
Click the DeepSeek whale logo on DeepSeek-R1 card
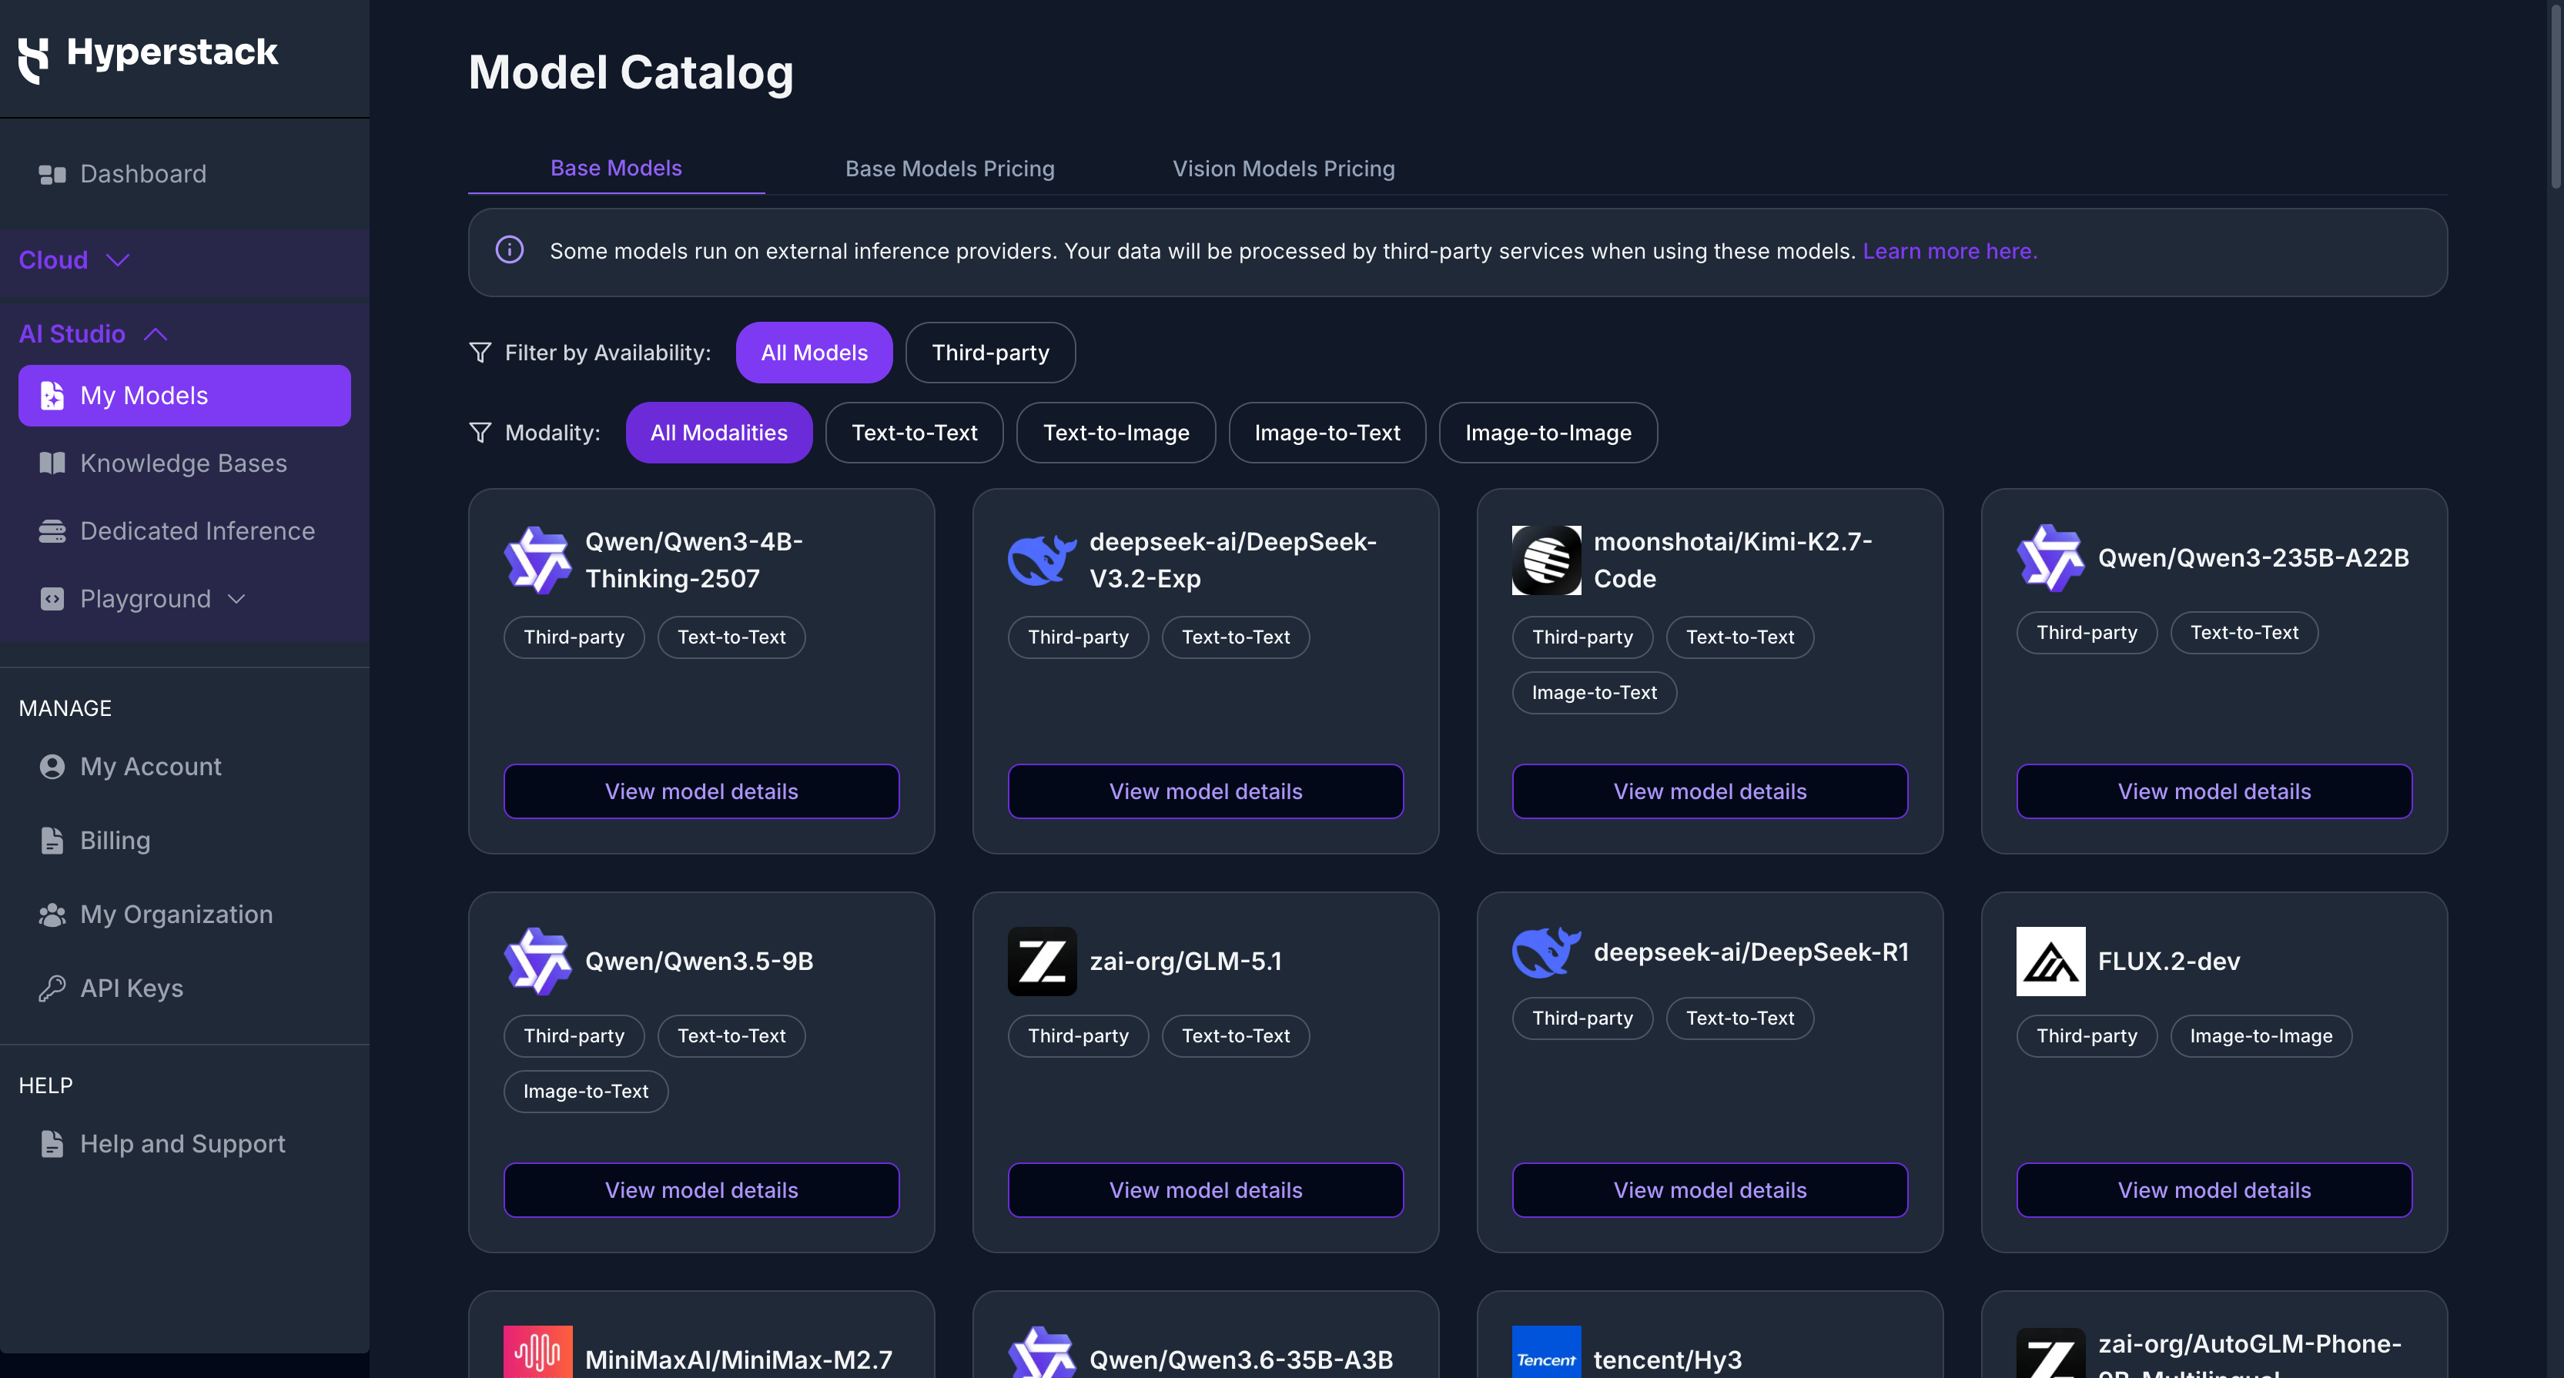tap(1547, 952)
